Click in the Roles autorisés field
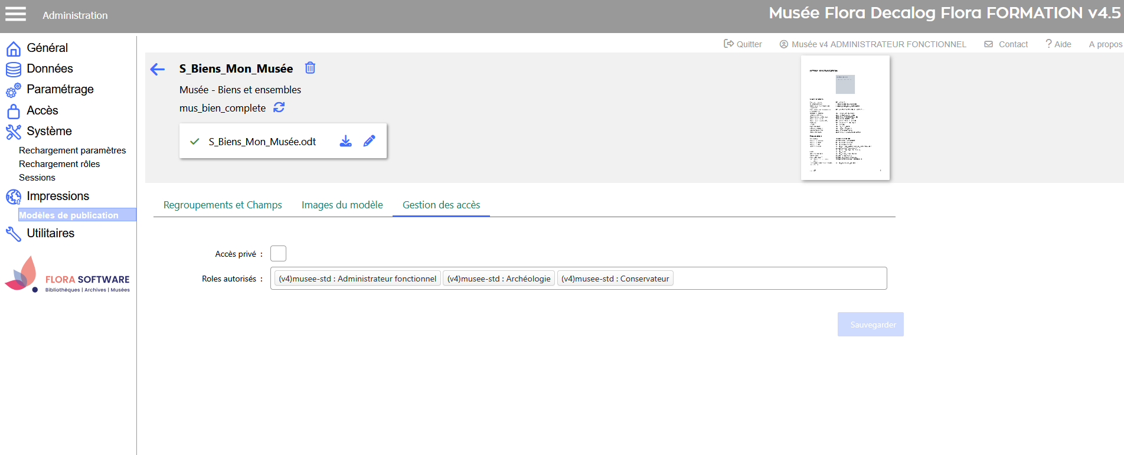 (x=779, y=279)
